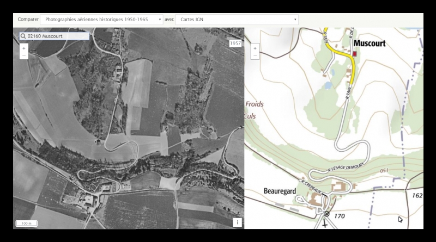This screenshot has height=242, width=436.
Task: Click the spot height symbol near 170
Action: pyautogui.click(x=326, y=214)
